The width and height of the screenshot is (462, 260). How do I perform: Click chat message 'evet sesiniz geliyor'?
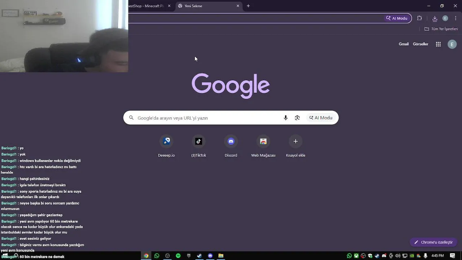click(x=35, y=239)
